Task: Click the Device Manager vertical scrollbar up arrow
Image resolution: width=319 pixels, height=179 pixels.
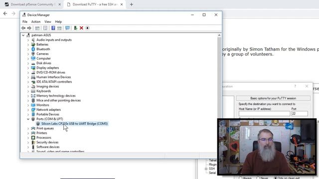Action: click(x=219, y=35)
